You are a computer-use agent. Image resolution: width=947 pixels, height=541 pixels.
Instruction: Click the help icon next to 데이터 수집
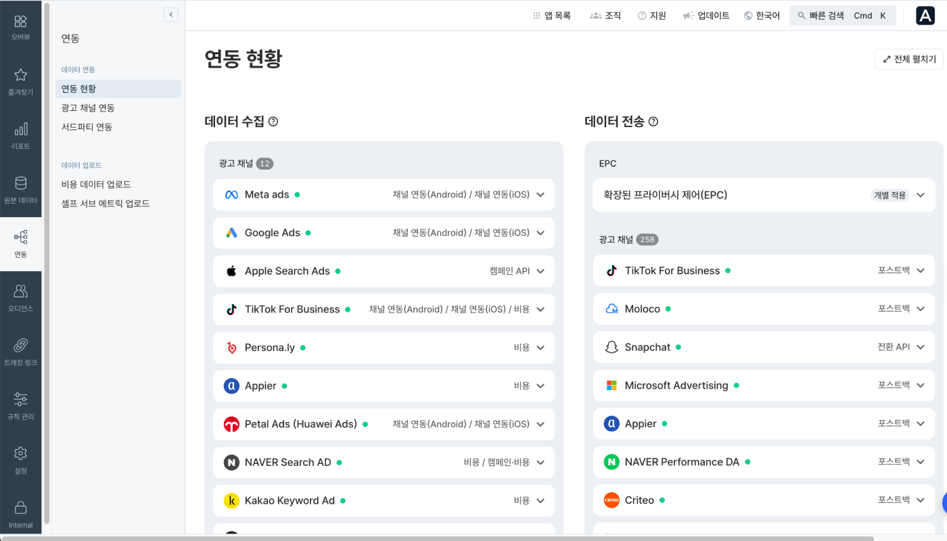273,122
